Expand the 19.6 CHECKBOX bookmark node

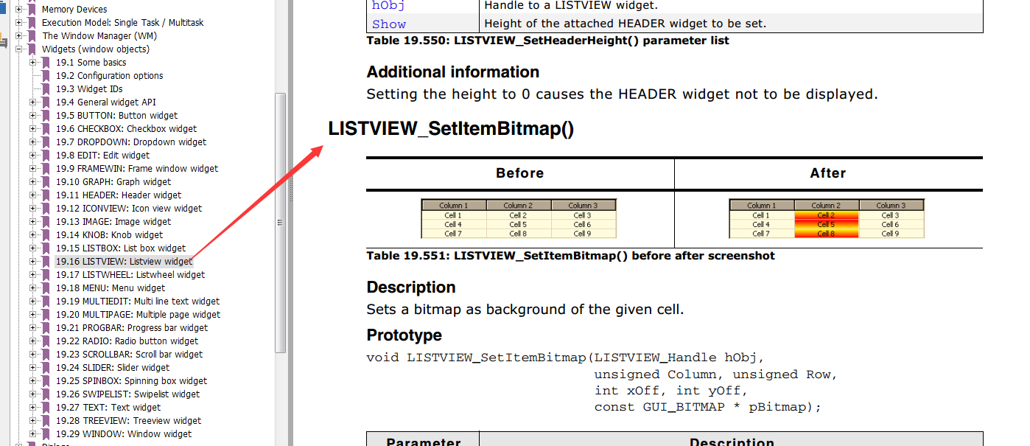(33, 129)
